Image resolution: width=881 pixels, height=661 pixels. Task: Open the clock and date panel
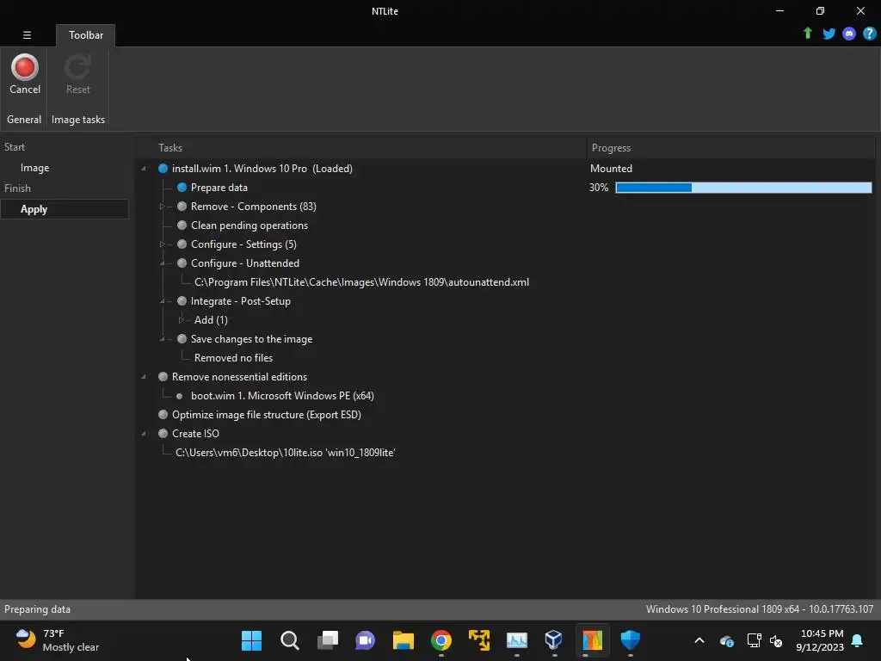pos(820,640)
